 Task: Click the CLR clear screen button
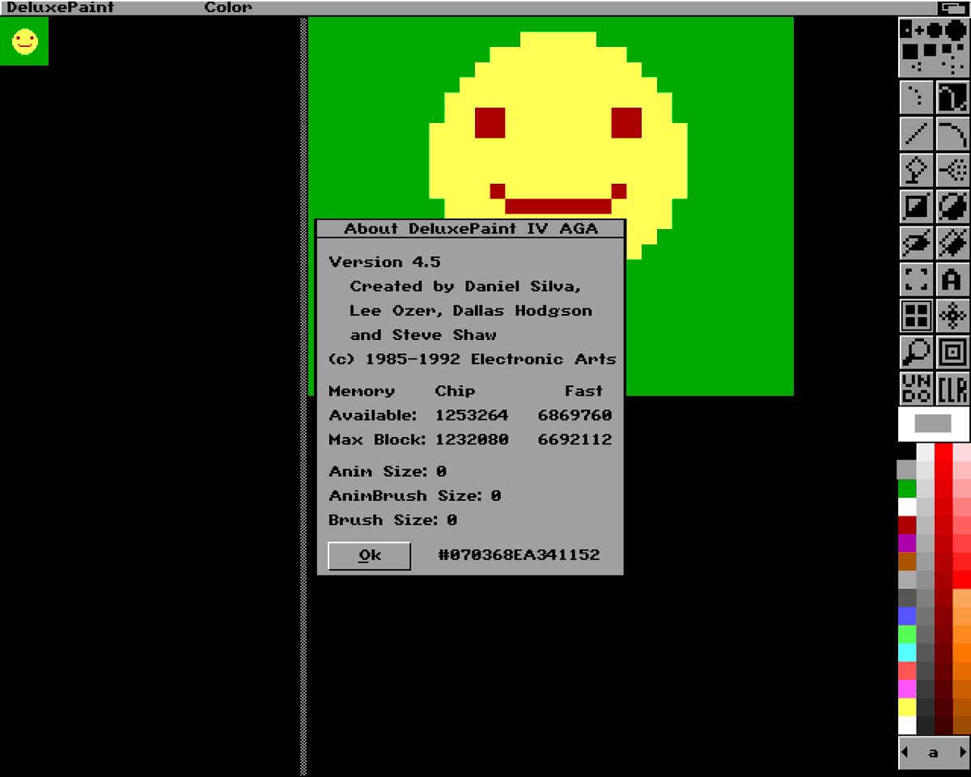[953, 388]
